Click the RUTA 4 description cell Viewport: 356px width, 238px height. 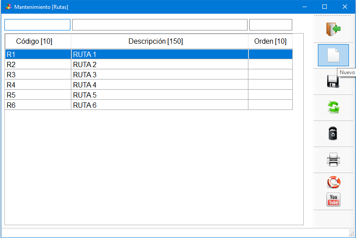tap(159, 85)
